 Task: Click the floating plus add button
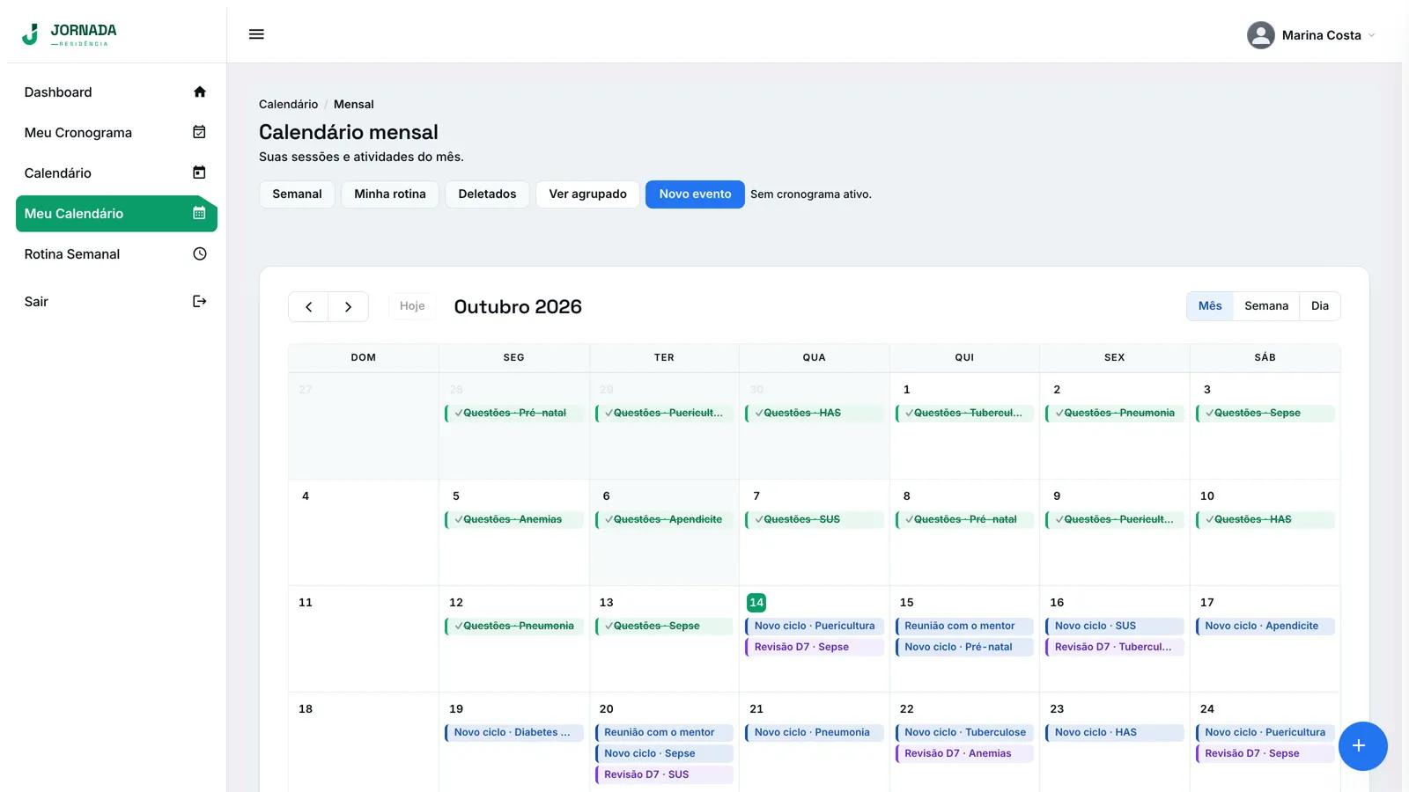[x=1362, y=746]
